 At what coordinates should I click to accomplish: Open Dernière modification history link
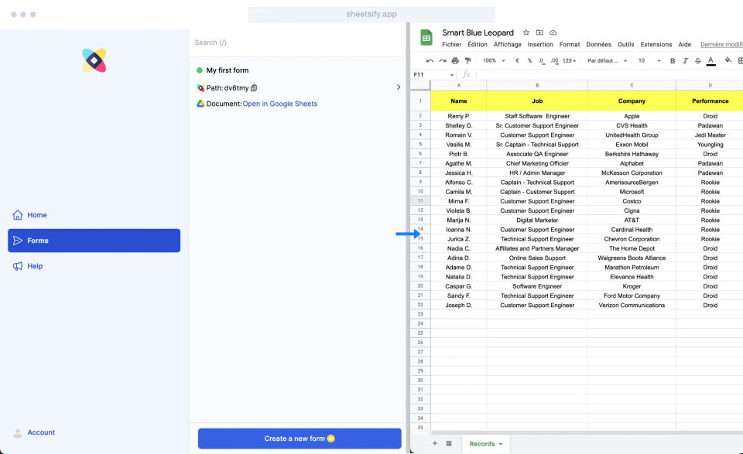click(721, 45)
